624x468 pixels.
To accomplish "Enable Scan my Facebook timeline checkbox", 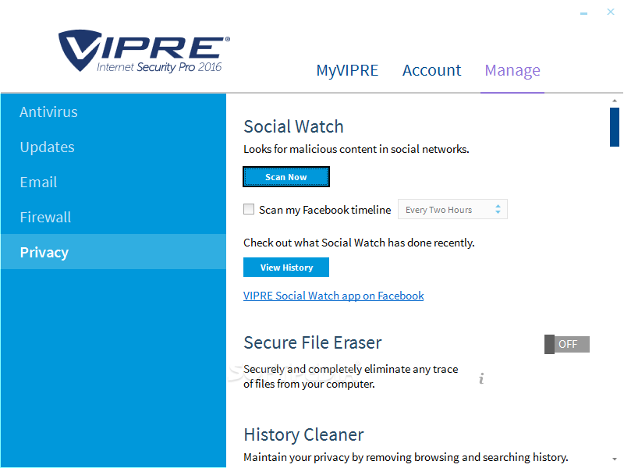I will coord(249,209).
